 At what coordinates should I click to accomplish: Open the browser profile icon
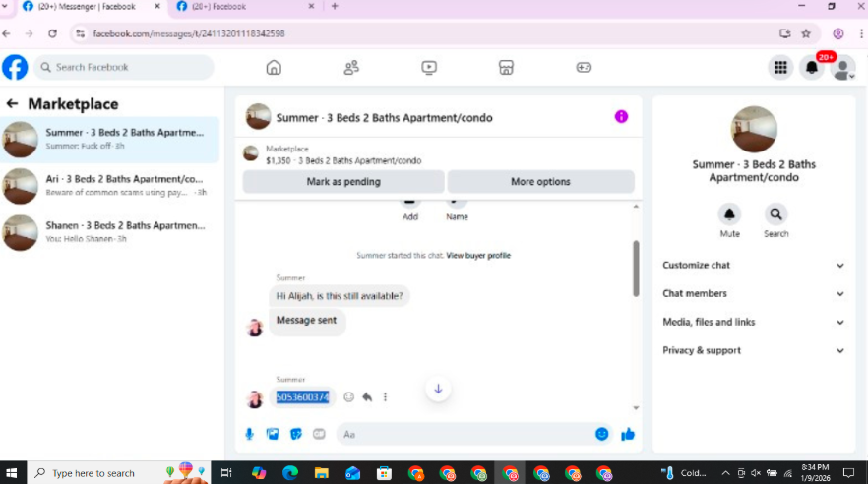click(x=838, y=33)
